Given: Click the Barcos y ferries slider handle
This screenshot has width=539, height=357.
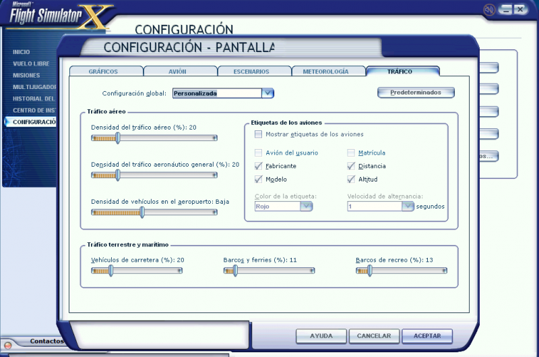Looking at the screenshot, I should pyautogui.click(x=235, y=271).
